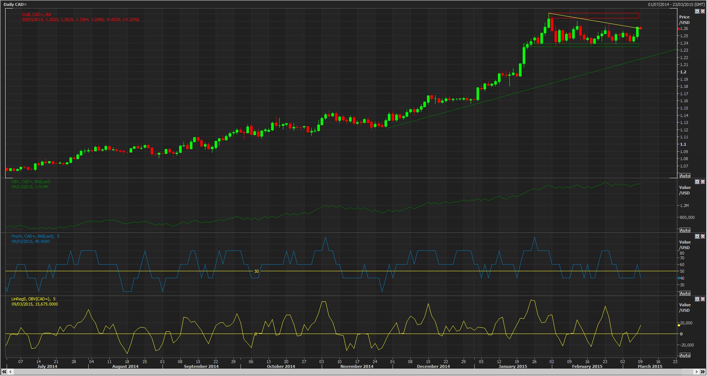
Task: Close the LinRegS indicator pane
Action: (x=703, y=299)
